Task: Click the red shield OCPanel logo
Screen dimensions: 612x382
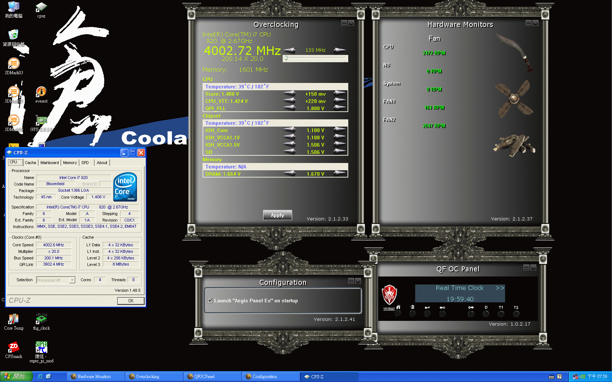Action: pos(389,295)
